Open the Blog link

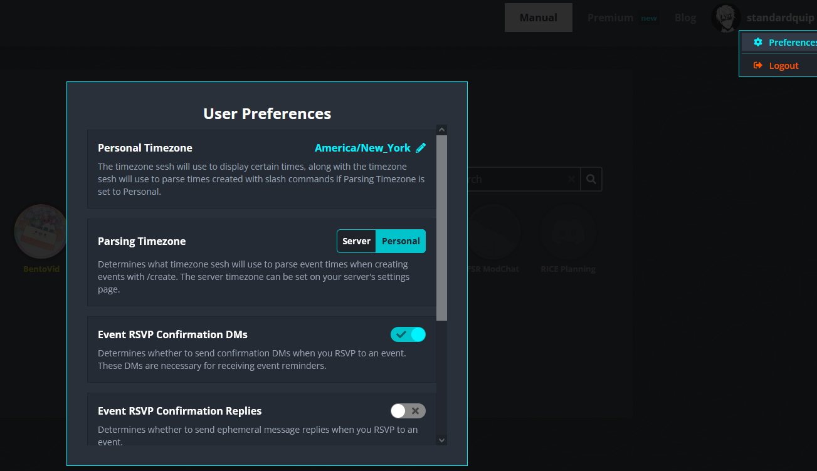click(x=685, y=18)
